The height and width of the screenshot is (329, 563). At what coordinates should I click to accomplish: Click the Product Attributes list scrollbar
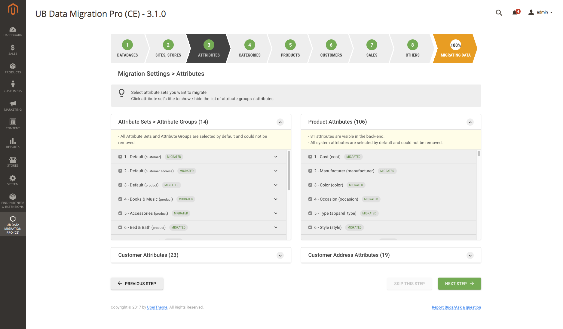coord(479,153)
